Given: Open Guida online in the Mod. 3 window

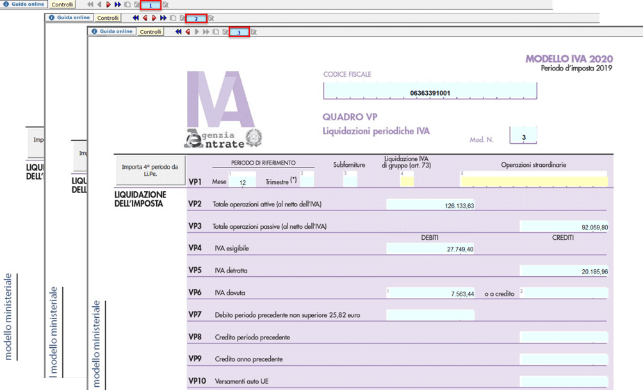Looking at the screenshot, I should (112, 31).
